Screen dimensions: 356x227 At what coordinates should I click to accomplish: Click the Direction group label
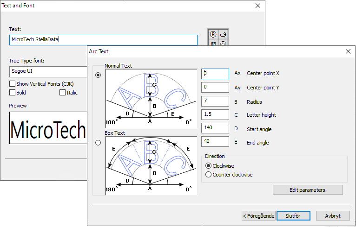pos(215,156)
